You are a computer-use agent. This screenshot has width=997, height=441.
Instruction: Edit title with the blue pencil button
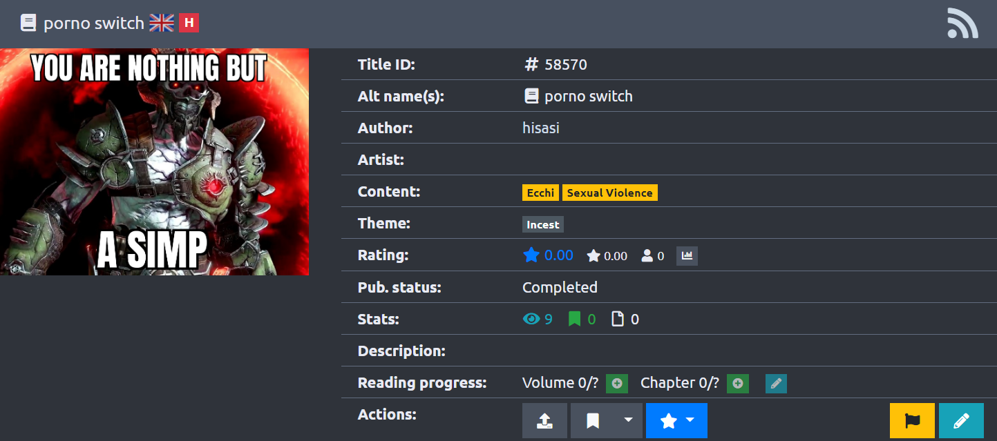pos(961,421)
